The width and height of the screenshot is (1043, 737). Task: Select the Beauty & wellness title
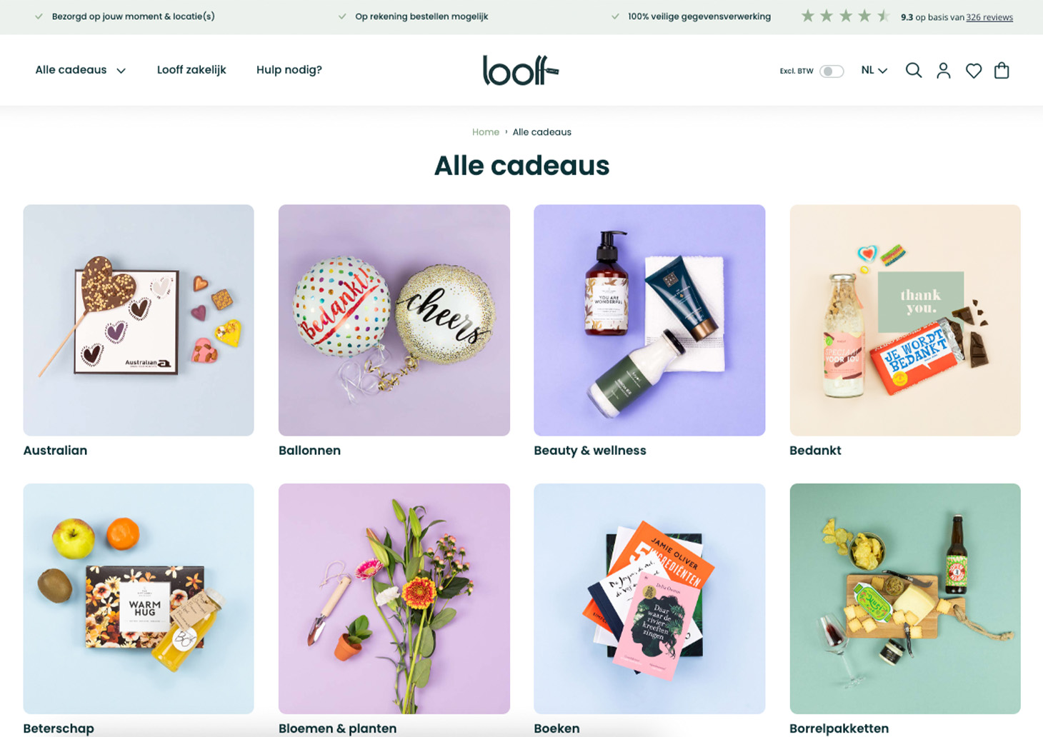(590, 451)
